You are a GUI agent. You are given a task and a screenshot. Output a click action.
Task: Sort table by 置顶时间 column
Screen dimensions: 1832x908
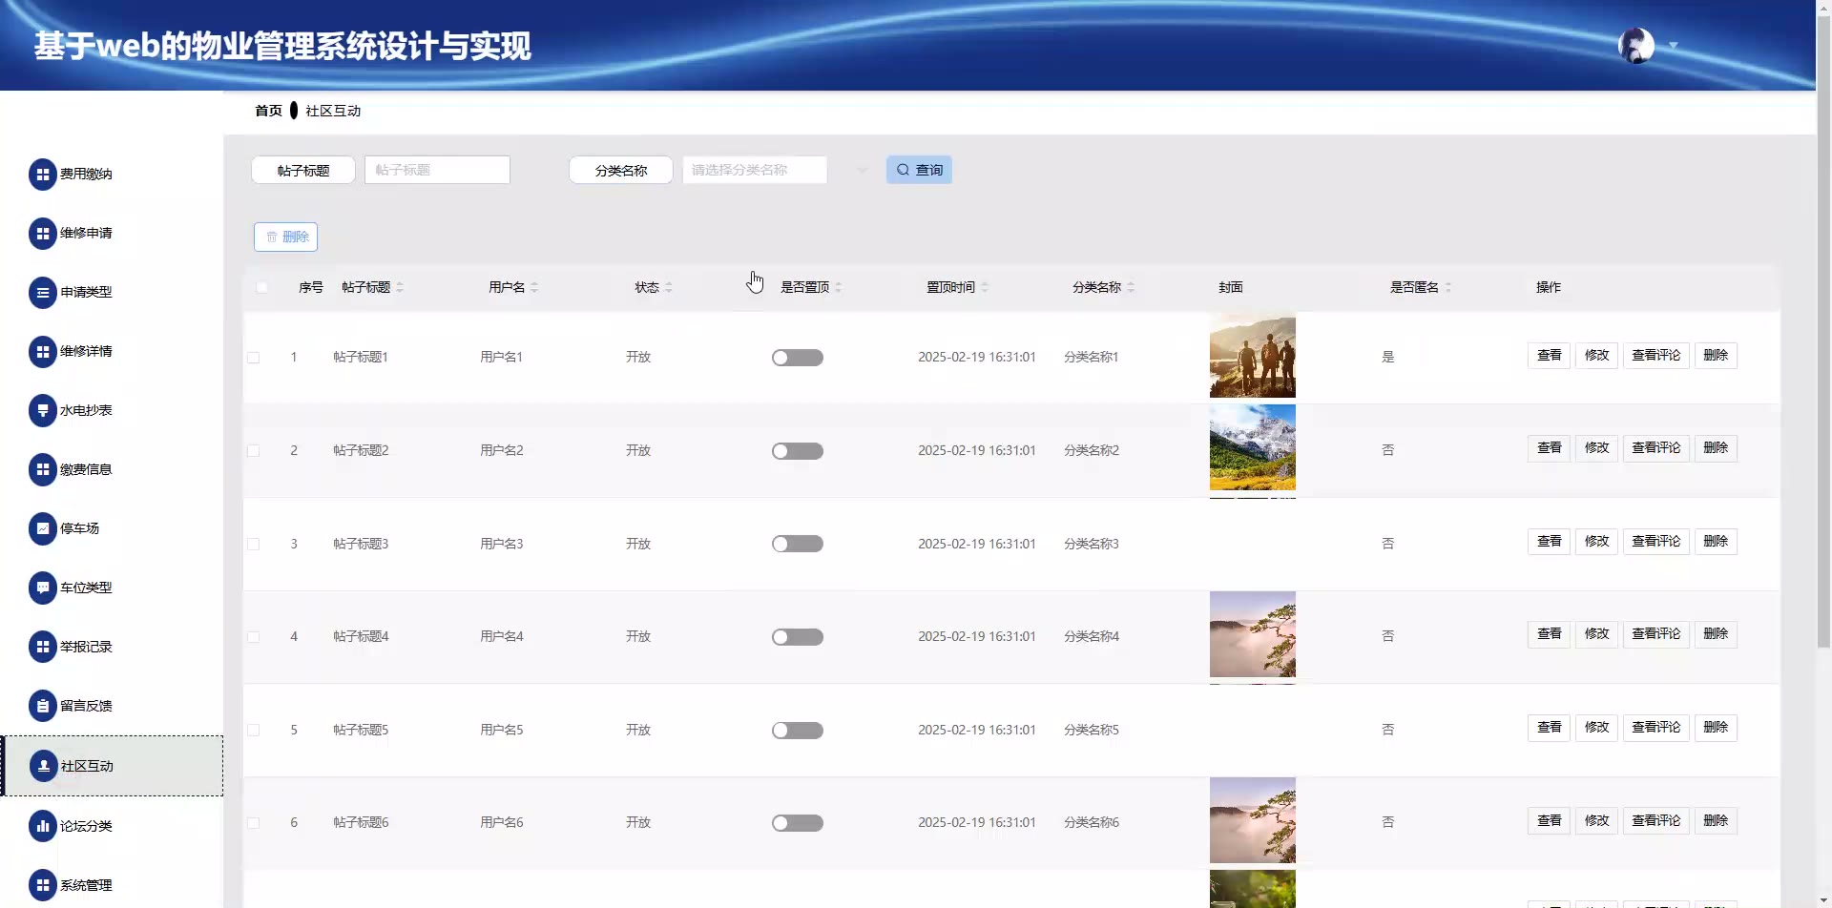(x=984, y=287)
